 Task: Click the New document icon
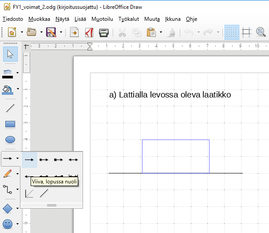(12, 32)
